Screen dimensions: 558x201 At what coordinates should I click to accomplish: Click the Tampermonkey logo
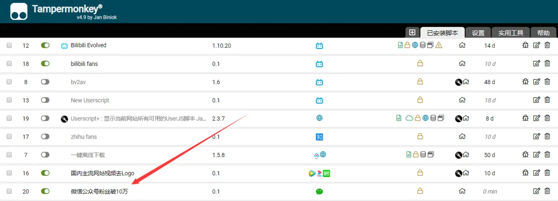(19, 12)
